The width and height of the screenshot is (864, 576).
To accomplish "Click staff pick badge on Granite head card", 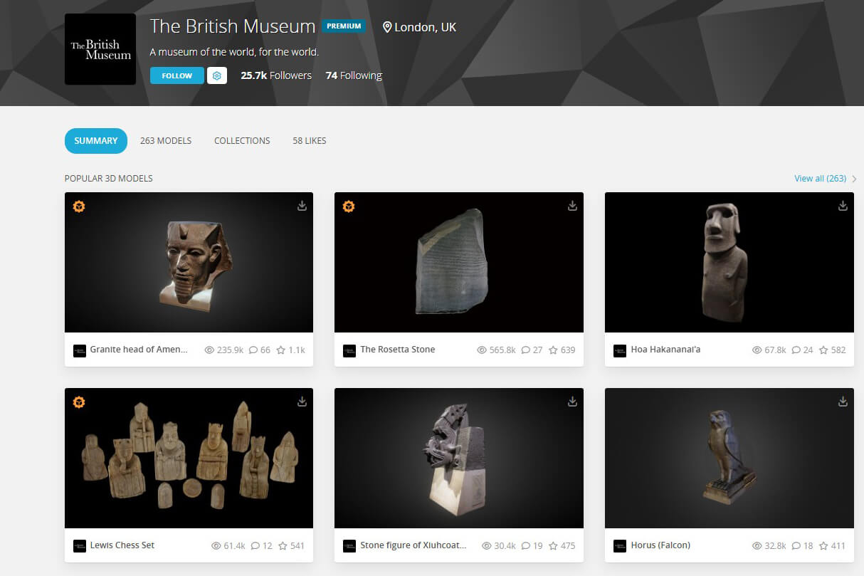I will tap(79, 206).
